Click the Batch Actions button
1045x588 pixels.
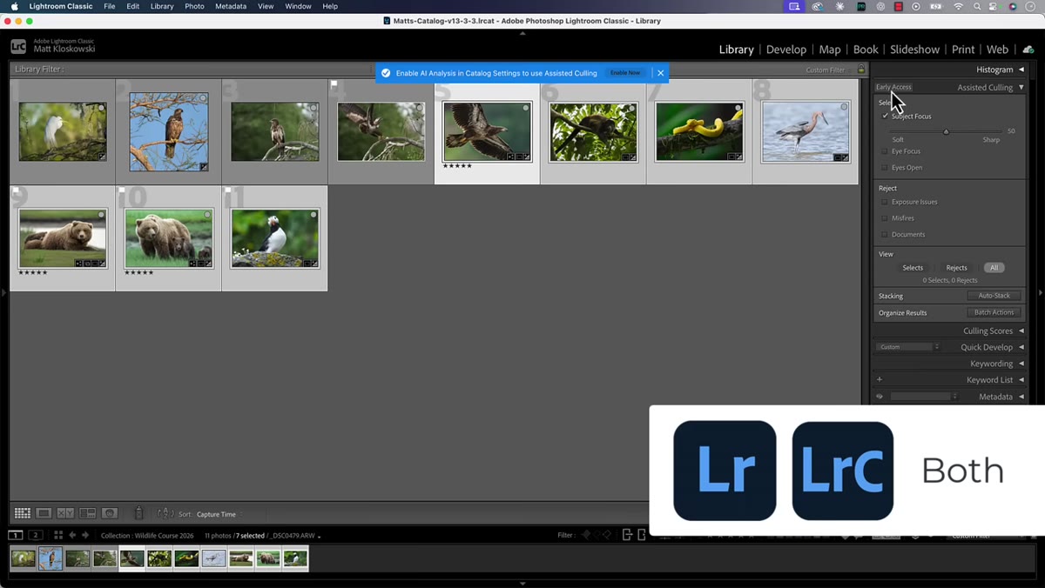click(994, 312)
